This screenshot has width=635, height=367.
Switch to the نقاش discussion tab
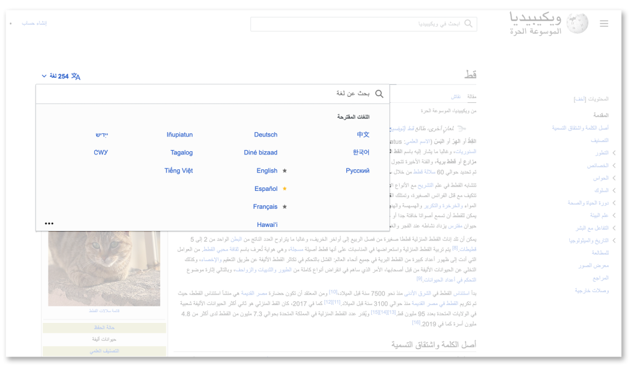tap(456, 96)
